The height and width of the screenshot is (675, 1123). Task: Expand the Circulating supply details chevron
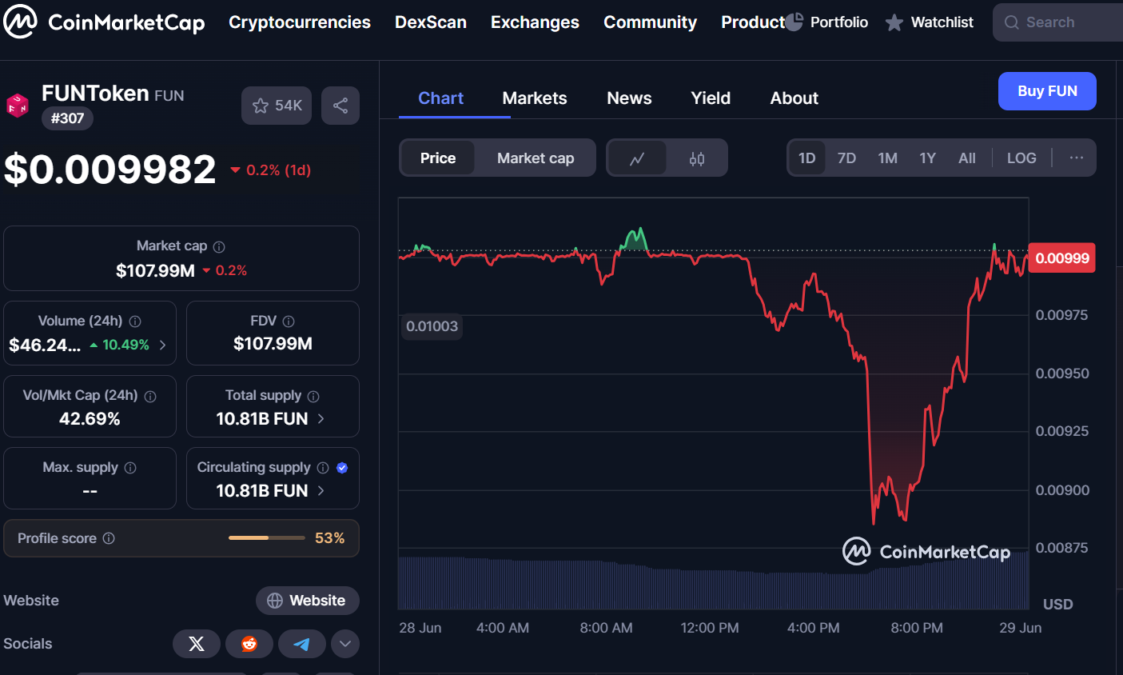click(321, 490)
